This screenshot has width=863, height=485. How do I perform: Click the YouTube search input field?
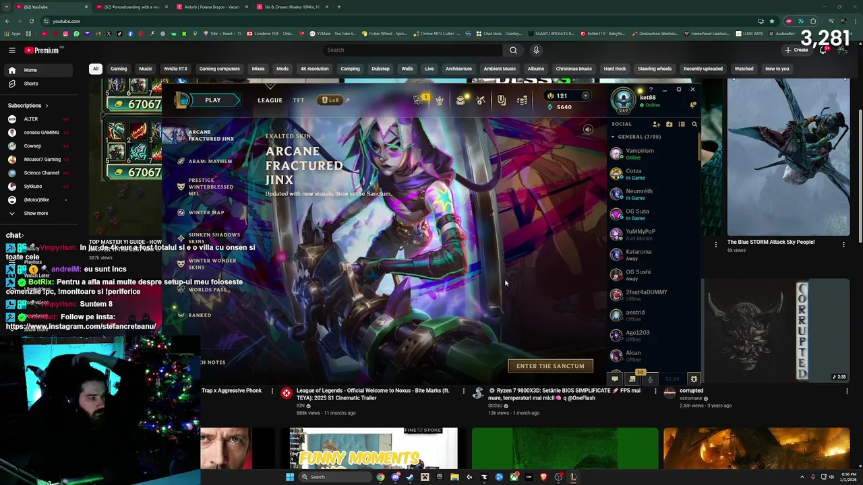(x=412, y=50)
